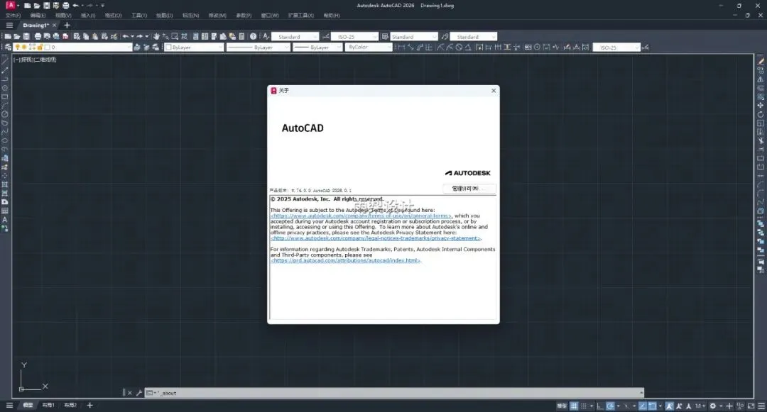Toggle layer 0 on/off lightbulb
The image size is (767, 412).
18,48
